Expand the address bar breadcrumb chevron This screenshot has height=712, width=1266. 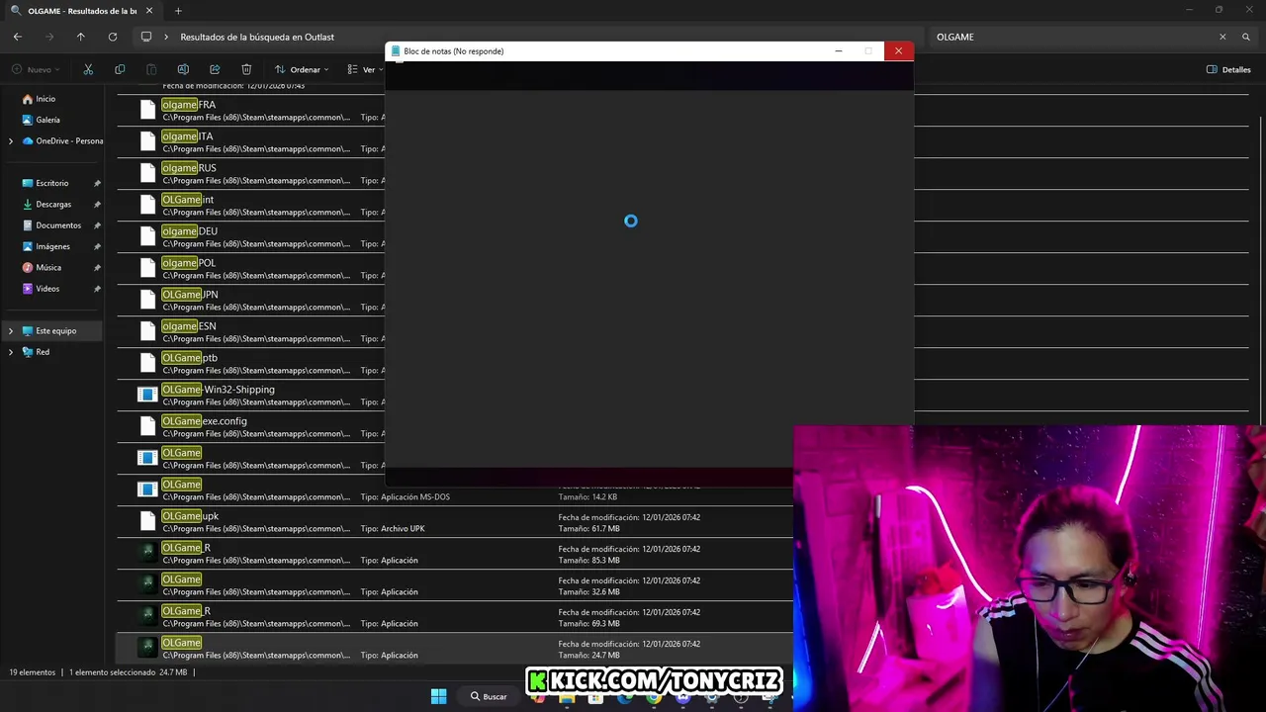tap(166, 37)
